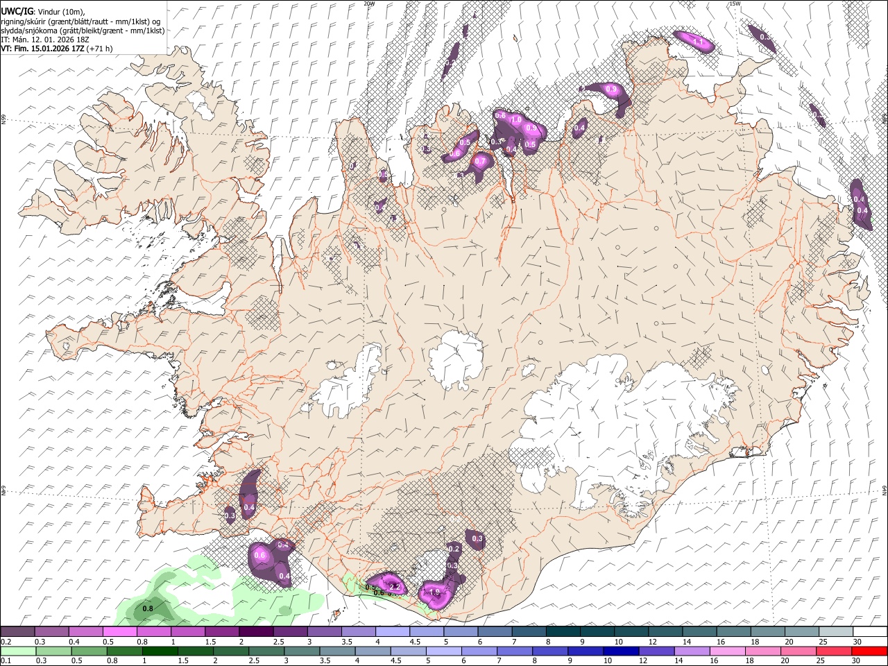Click the "20W" longitude label
Viewport: 888px width, 666px height.
coord(369,3)
